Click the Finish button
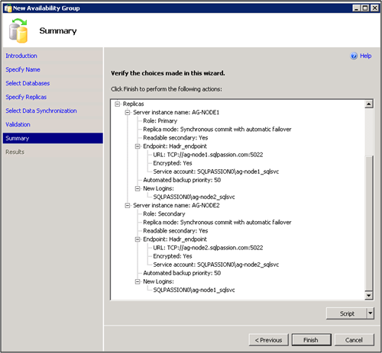Image resolution: width=382 pixels, height=353 pixels. (x=311, y=340)
